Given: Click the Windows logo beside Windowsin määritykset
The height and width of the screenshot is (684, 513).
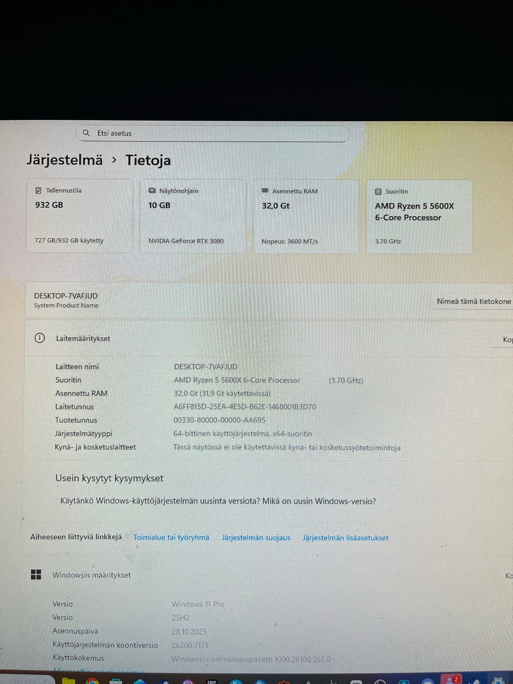Looking at the screenshot, I should 36,574.
